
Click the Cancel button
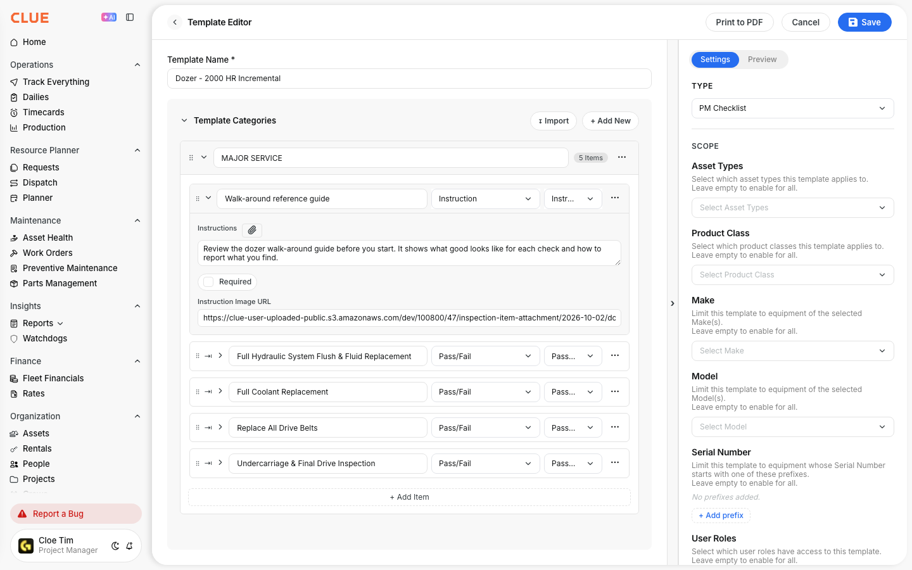[806, 22]
